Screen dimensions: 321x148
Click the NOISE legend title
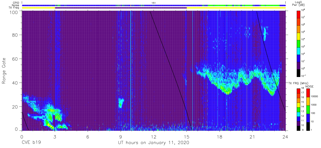[309, 86]
